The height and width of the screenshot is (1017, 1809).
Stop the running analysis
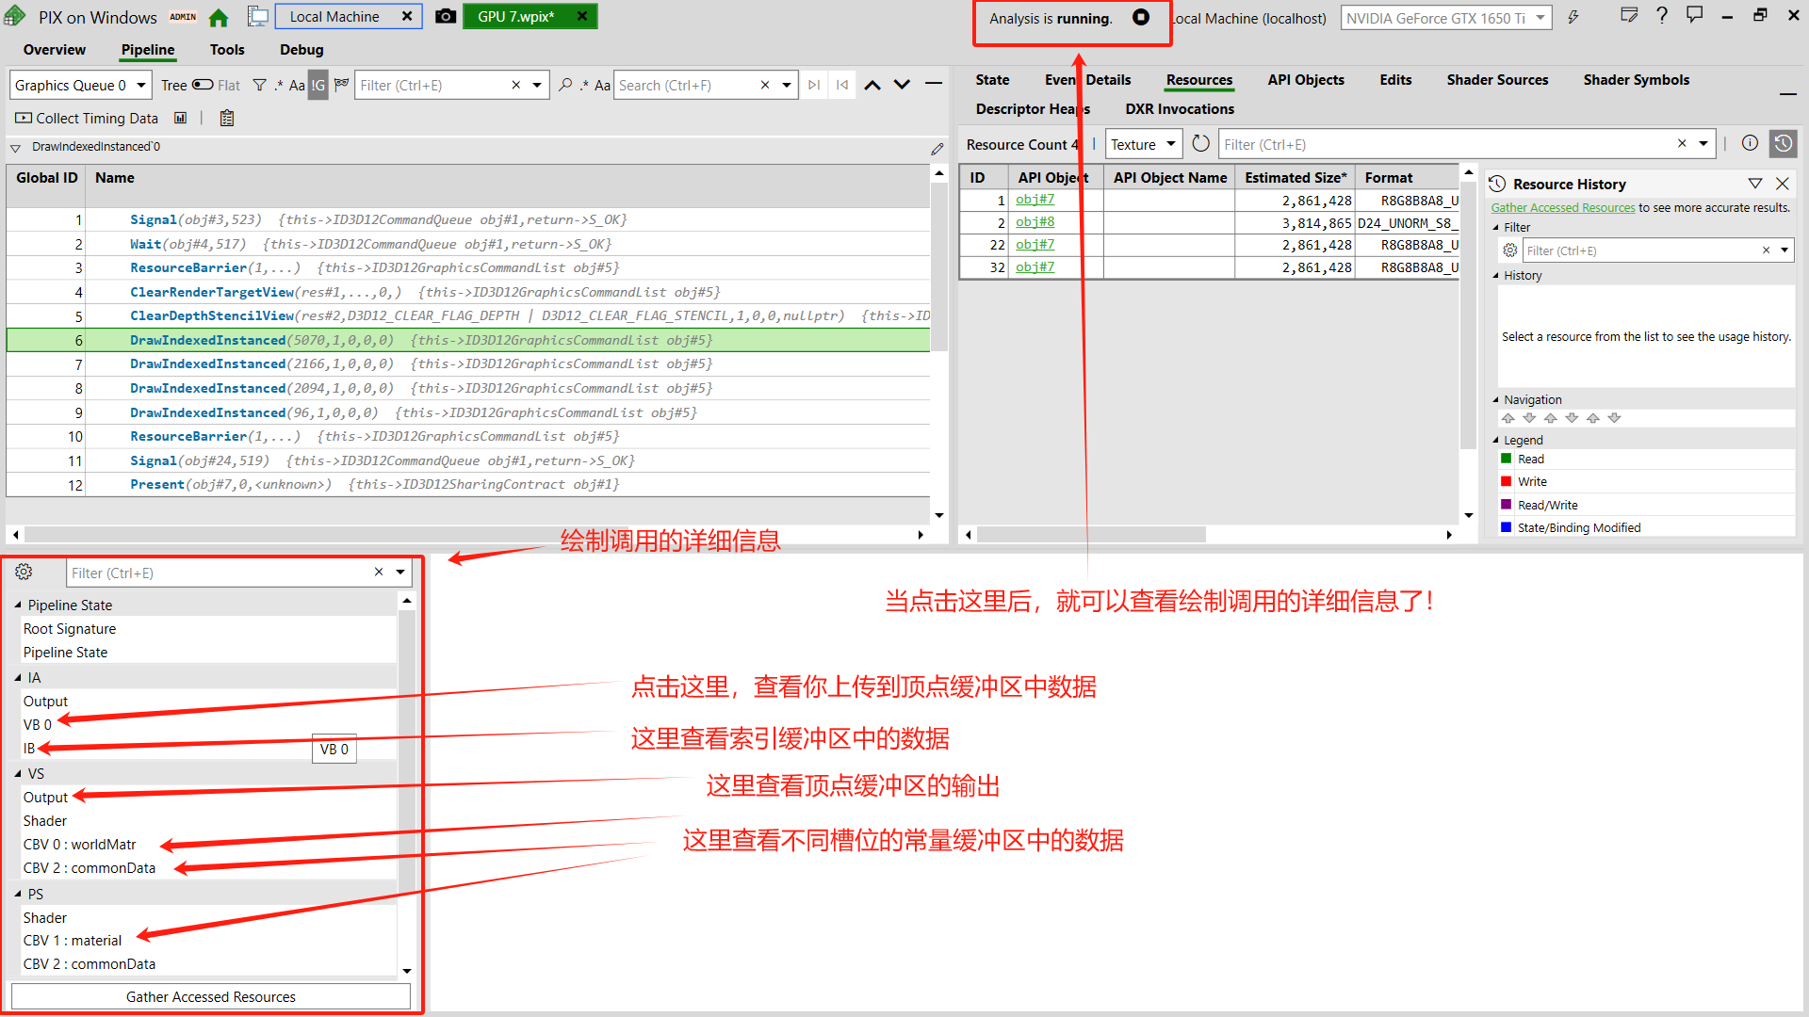pyautogui.click(x=1140, y=17)
